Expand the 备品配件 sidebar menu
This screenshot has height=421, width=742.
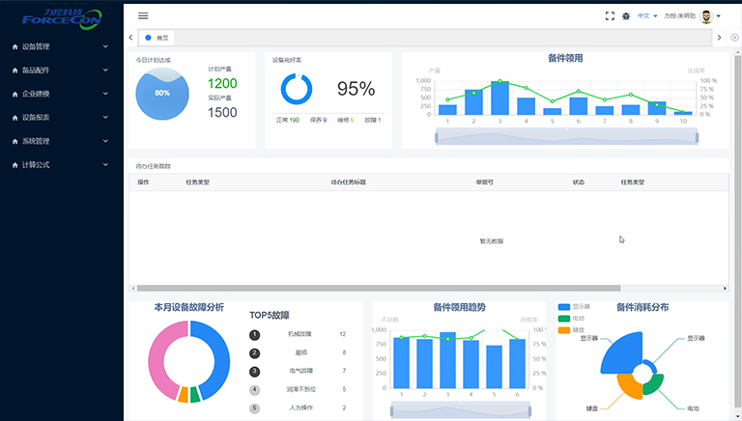click(x=58, y=70)
